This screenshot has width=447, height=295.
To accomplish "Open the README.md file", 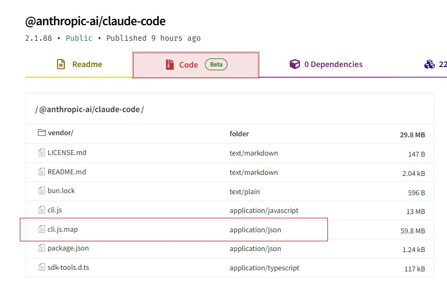I will pos(67,172).
